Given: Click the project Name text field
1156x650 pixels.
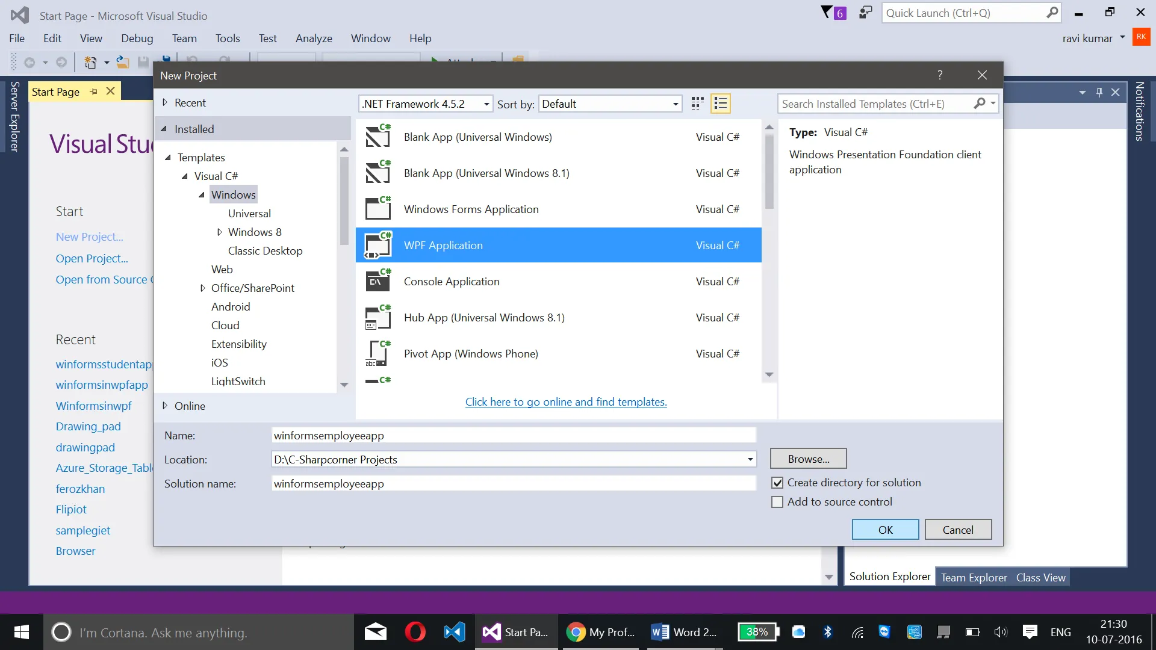Looking at the screenshot, I should point(513,435).
